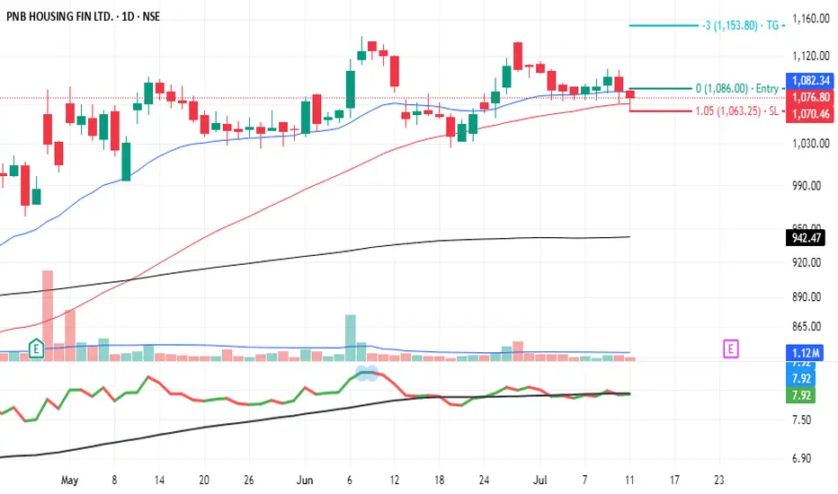Click the 11 date-axis label
This screenshot has height=494, width=838.
[629, 481]
